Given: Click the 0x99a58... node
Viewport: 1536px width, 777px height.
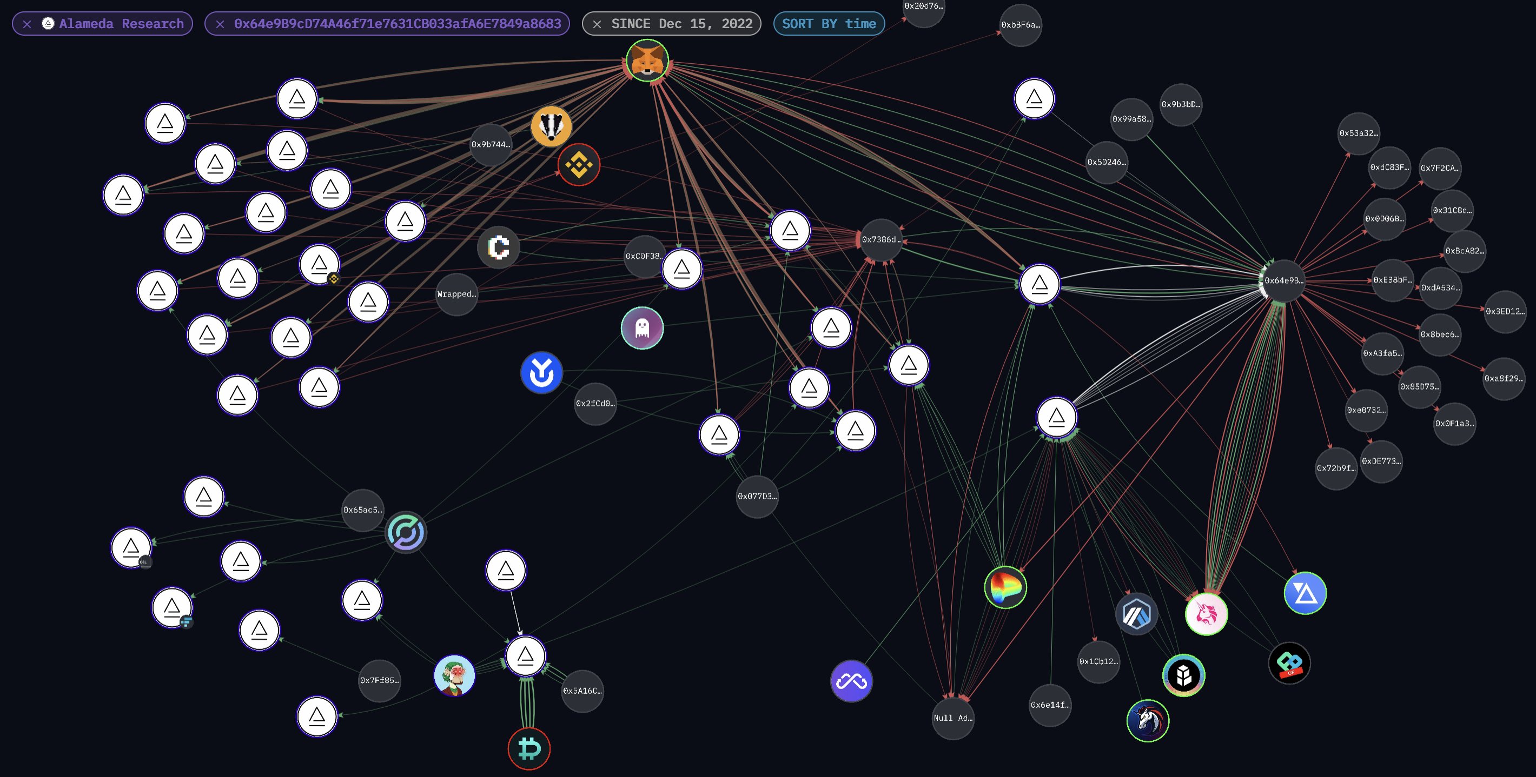Looking at the screenshot, I should coord(1132,119).
